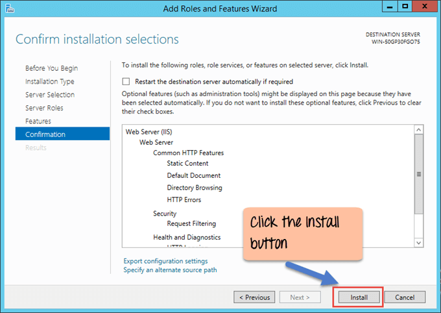This screenshot has width=441, height=313.
Task: Open the Features step in sidebar
Action: point(38,121)
